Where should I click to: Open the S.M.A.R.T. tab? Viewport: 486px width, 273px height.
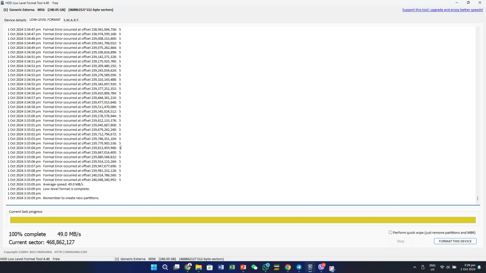(x=71, y=20)
